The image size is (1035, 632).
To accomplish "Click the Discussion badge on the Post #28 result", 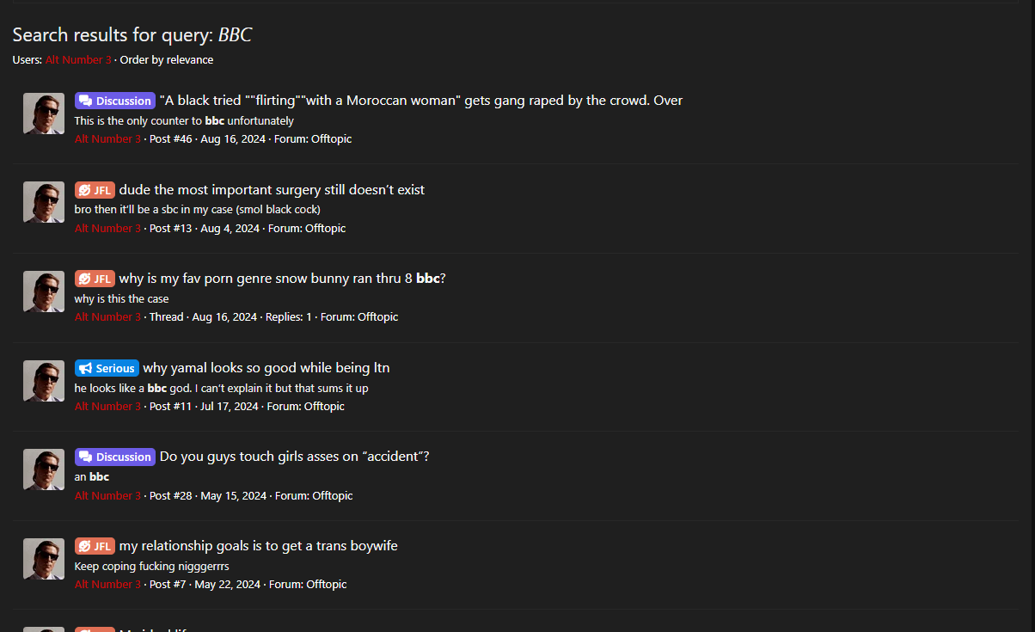I will [114, 457].
